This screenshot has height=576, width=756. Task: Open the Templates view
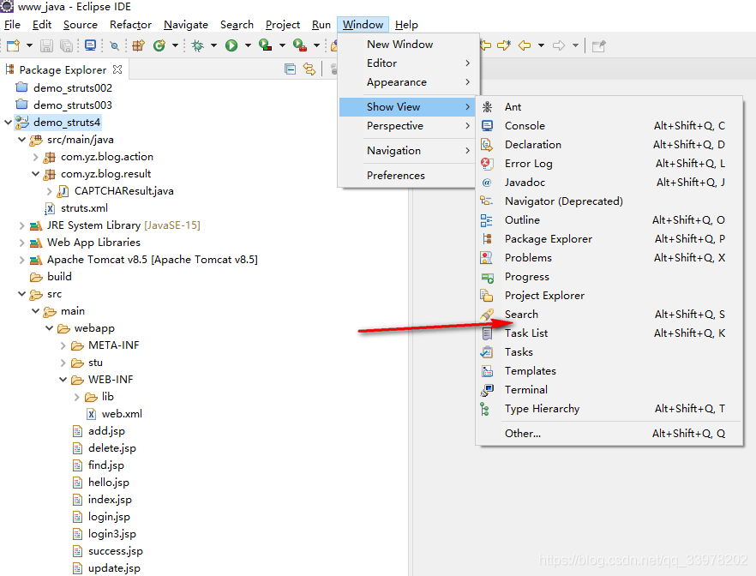coord(609,370)
